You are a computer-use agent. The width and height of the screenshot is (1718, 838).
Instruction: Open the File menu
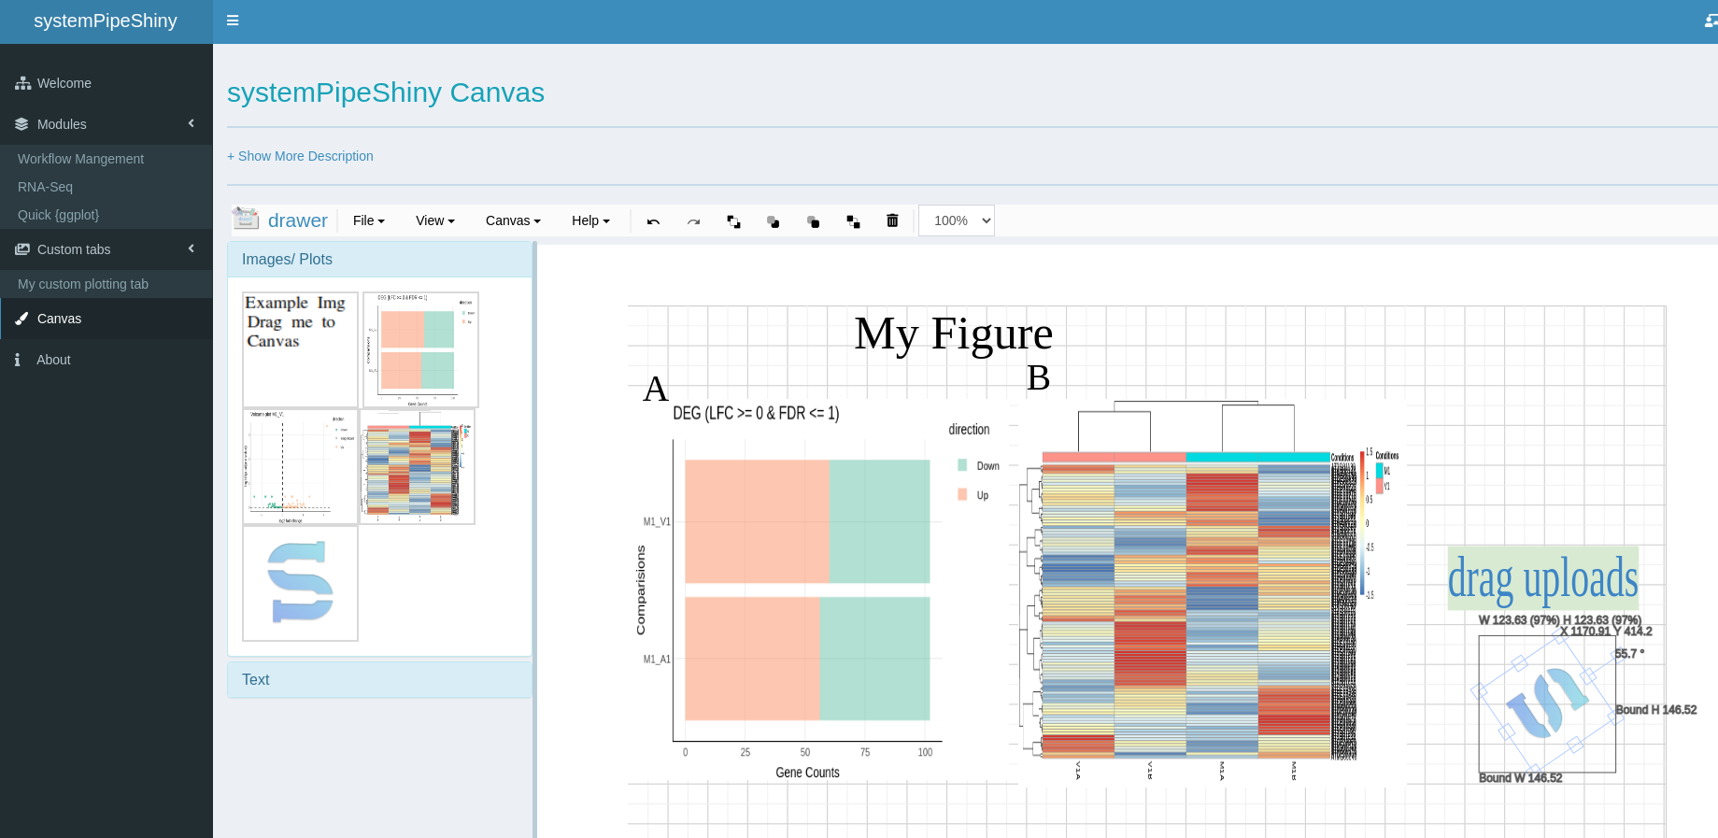pyautogui.click(x=369, y=220)
